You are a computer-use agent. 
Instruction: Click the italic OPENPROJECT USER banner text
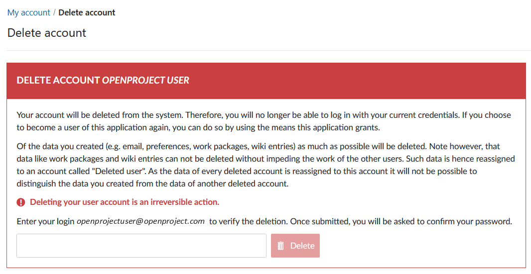pyautogui.click(x=145, y=81)
